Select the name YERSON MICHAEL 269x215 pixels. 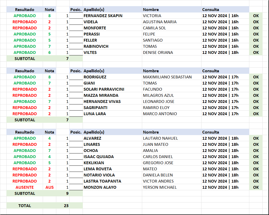[160, 188]
